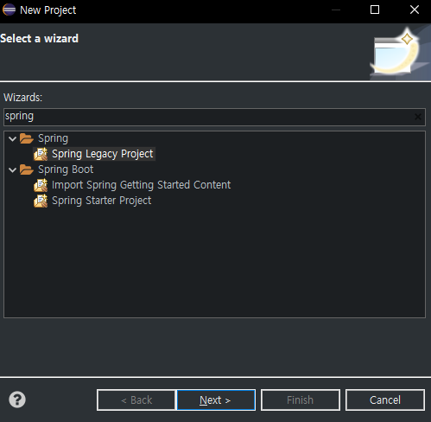The width and height of the screenshot is (431, 422).
Task: Select Import Spring Getting Started Content
Action: point(141,185)
